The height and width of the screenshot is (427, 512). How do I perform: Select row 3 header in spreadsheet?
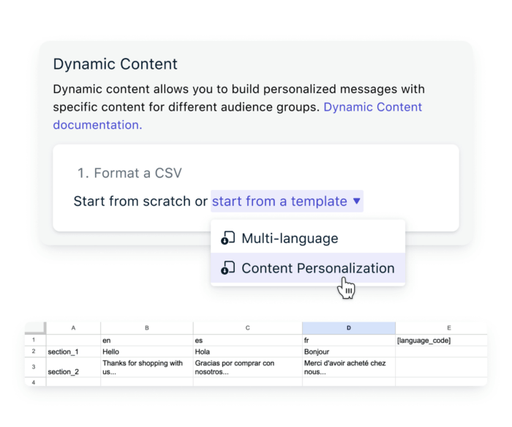(x=35, y=367)
